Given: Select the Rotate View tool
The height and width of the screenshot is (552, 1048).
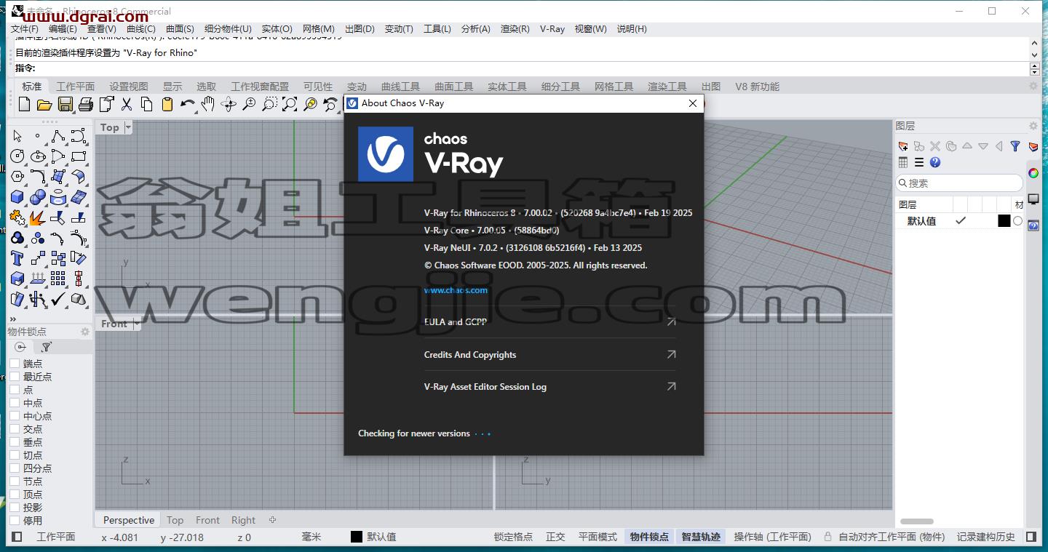Looking at the screenshot, I should [x=229, y=104].
